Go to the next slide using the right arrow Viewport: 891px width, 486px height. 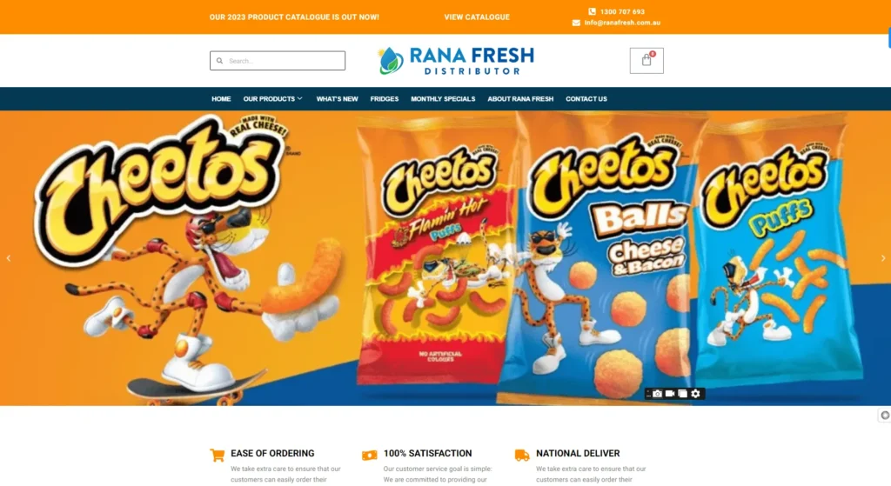[882, 257]
